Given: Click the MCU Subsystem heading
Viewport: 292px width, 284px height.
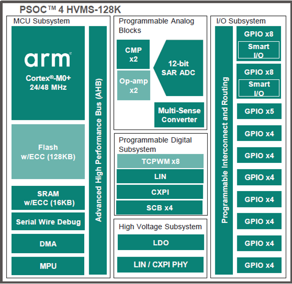Looking at the screenshot, I should point(41,21).
